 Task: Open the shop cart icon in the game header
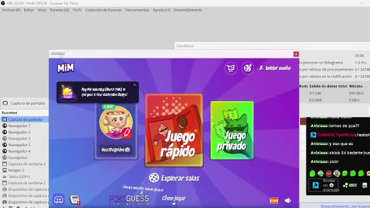coord(231,68)
